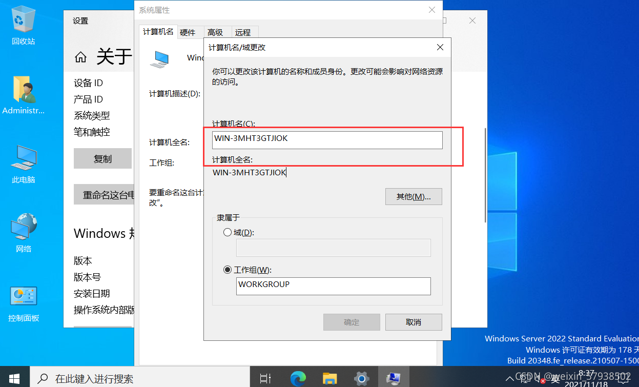Click the 安装日期 text in Settings
Viewport: 639px width, 387px height.
[92, 294]
